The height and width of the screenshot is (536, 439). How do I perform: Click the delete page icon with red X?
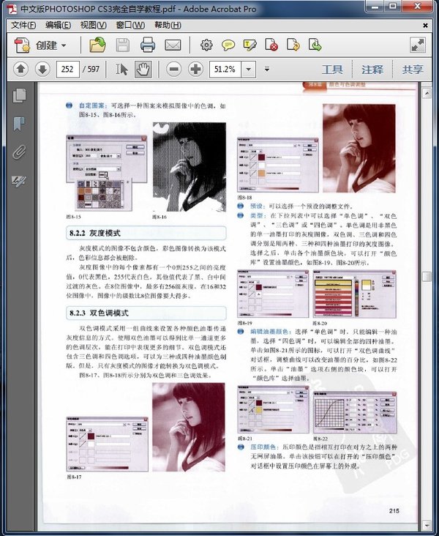pyautogui.click(x=271, y=45)
